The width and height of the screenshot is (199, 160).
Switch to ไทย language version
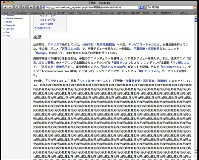pyautogui.click(x=8, y=32)
